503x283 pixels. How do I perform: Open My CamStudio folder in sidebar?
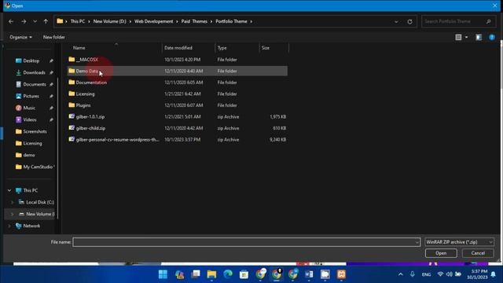coord(38,167)
